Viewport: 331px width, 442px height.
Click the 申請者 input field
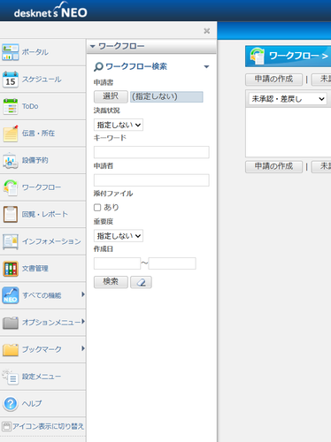pyautogui.click(x=151, y=180)
